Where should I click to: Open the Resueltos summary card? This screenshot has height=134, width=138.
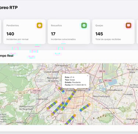pos(69,31)
